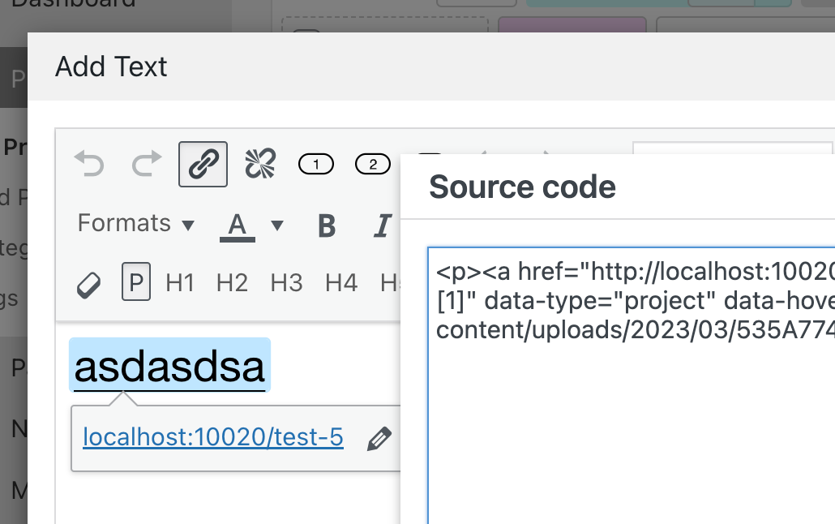
Task: Toggle Italic formatting
Action: pos(381,225)
